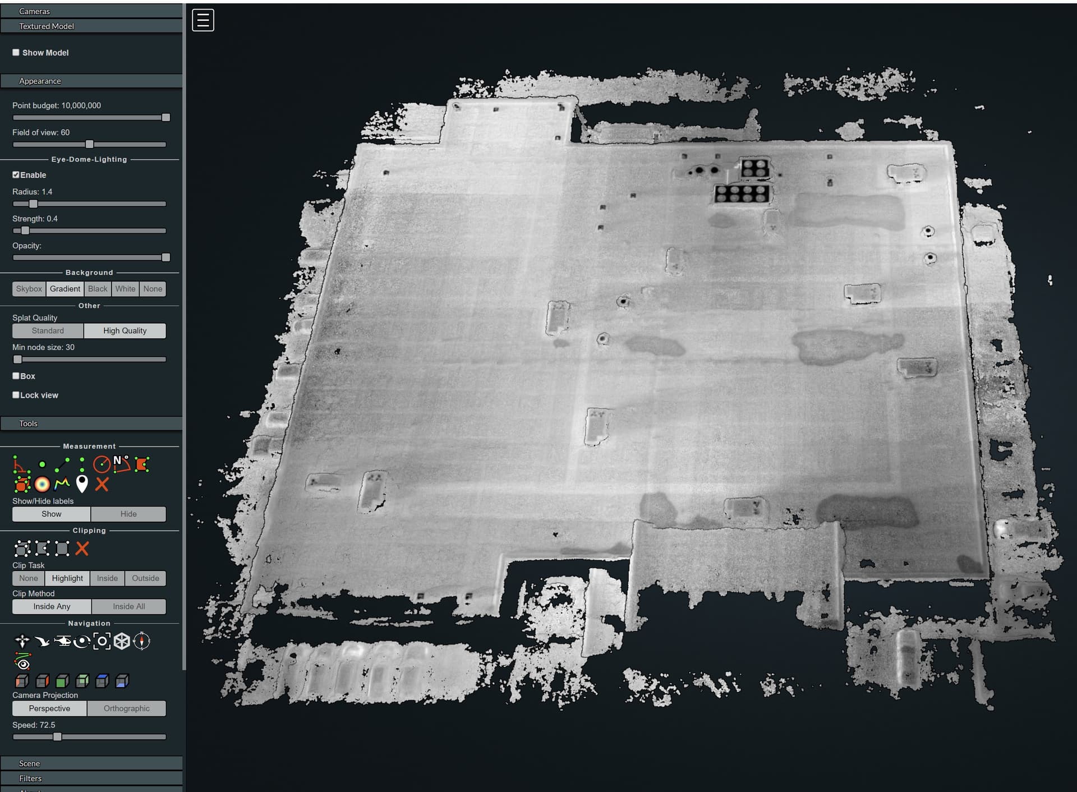This screenshot has width=1077, height=792.
Task: Tick the Show Model checkbox
Action: [16, 53]
